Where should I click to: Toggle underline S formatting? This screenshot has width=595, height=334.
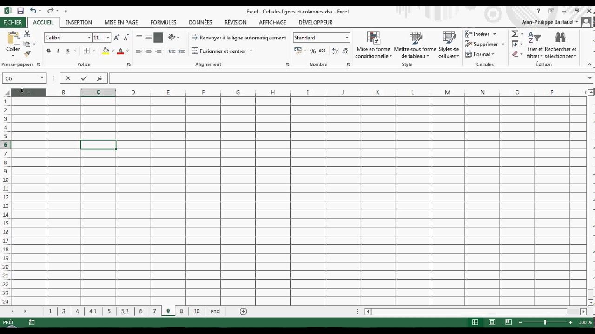[x=68, y=51]
